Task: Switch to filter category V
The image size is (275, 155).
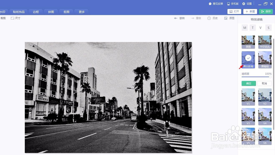Action: coord(260,28)
